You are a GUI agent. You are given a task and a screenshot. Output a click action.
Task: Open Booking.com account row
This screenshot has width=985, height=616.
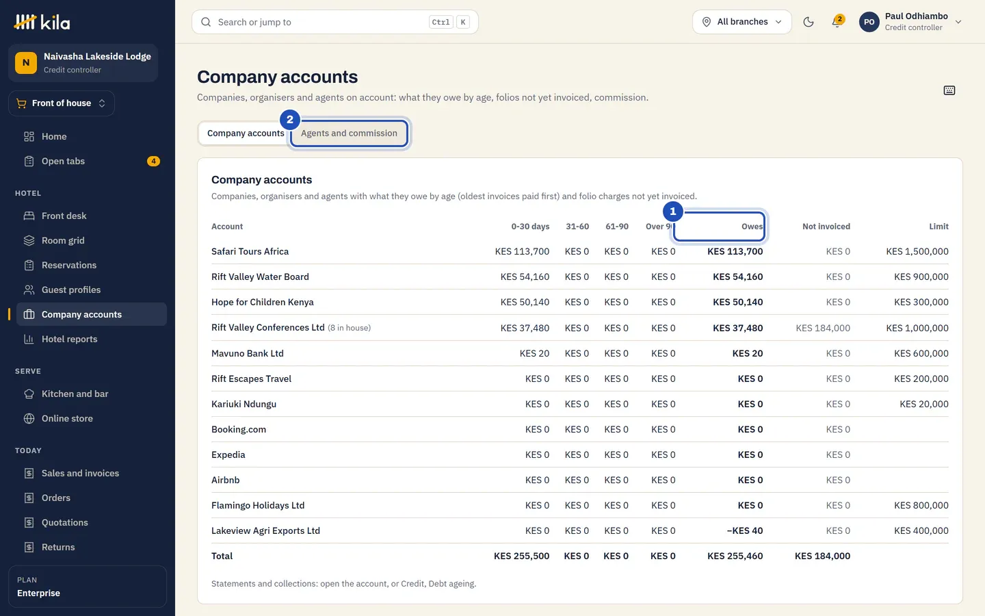point(580,429)
